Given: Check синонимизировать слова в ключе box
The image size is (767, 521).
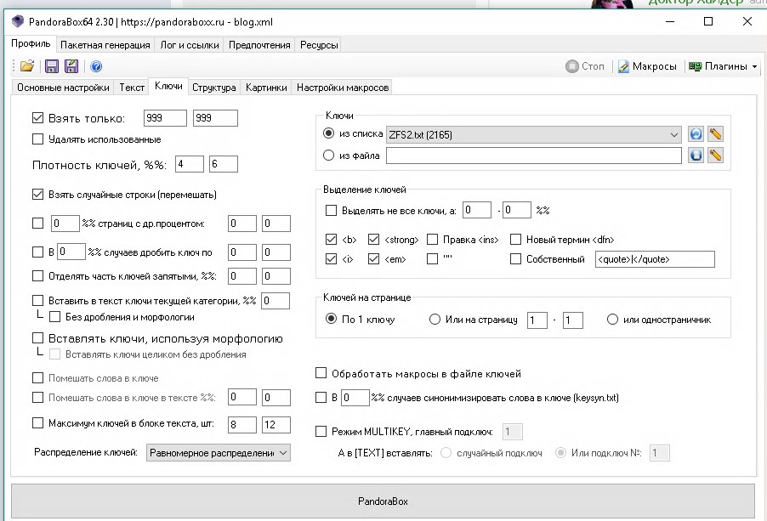Looking at the screenshot, I should [x=321, y=398].
